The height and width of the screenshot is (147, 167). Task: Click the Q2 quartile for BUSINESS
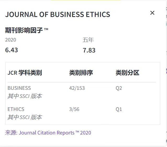(x=119, y=88)
